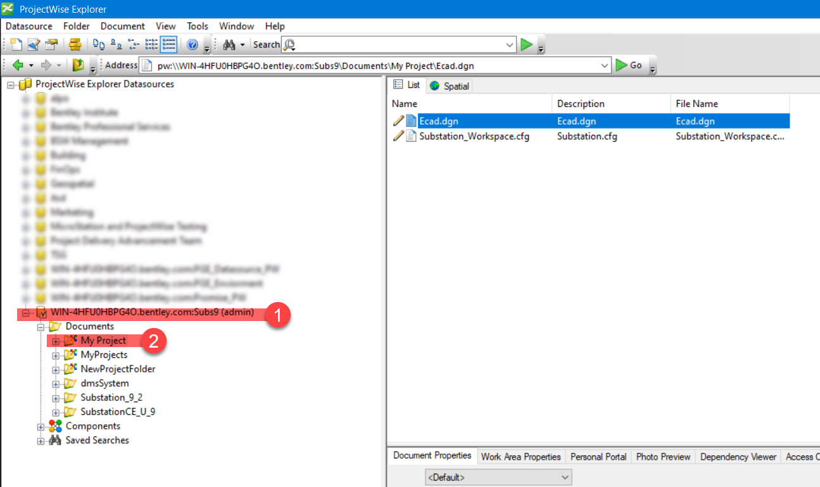Sort by the File Name column header

(x=731, y=104)
